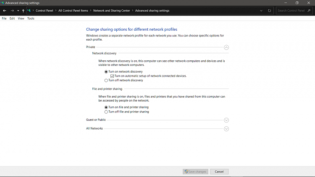Open the Tools menu
The image size is (315, 177).
coord(31,18)
